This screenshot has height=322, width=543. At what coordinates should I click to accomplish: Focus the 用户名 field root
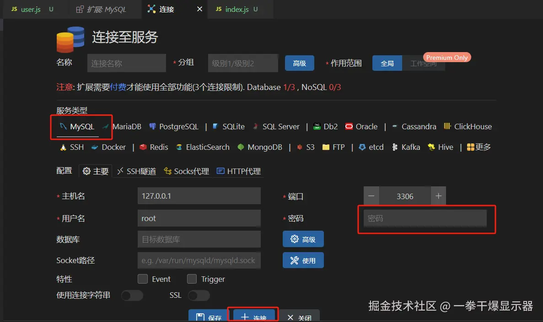199,218
